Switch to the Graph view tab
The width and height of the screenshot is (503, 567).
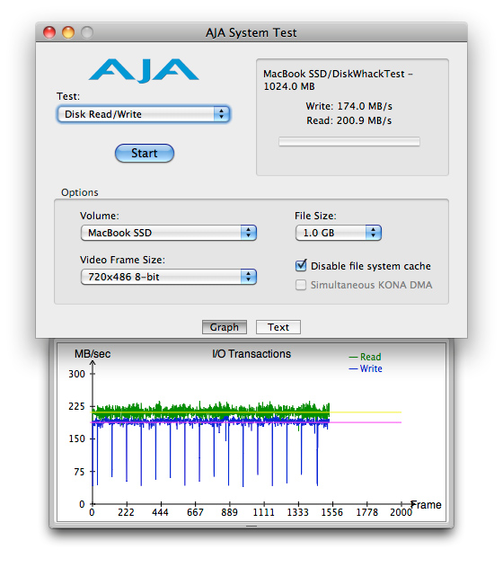pyautogui.click(x=225, y=327)
